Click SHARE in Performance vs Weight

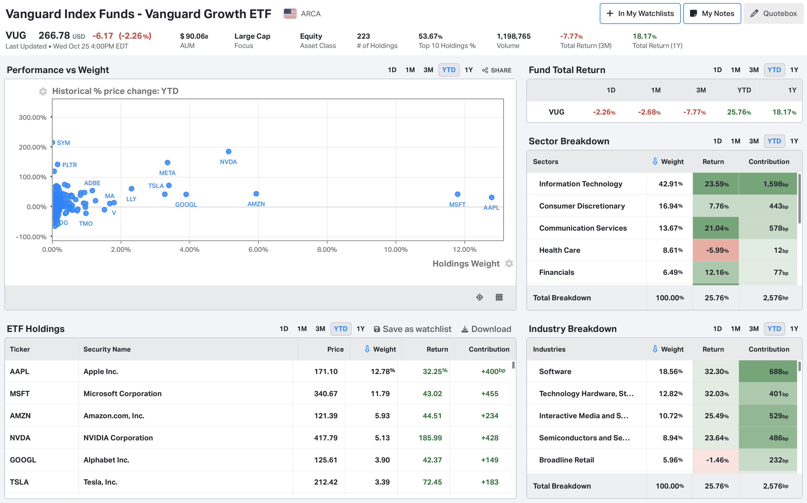pyautogui.click(x=497, y=70)
